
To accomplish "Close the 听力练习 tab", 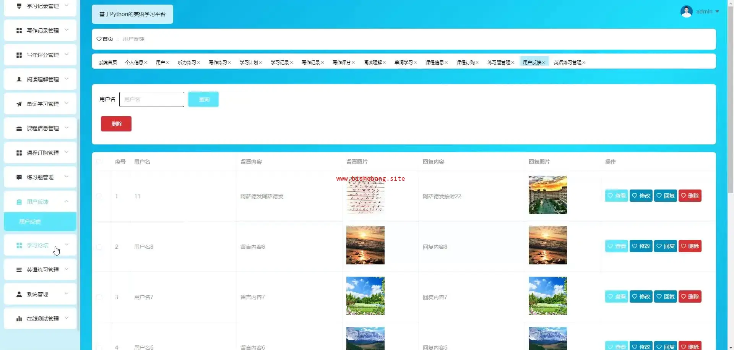I will click(198, 63).
